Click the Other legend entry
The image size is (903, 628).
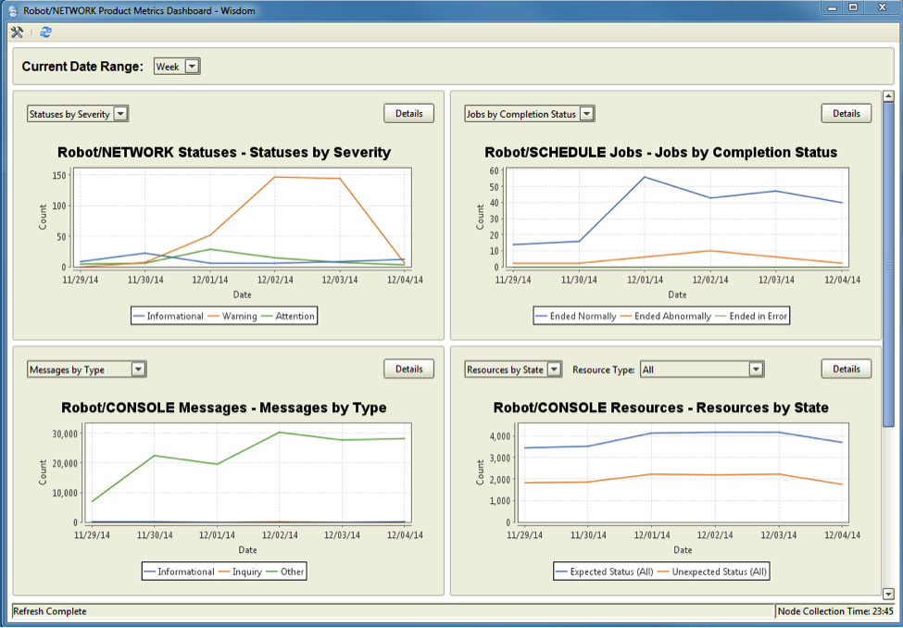click(285, 571)
